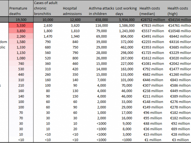Click the median cost cell €7815 million
This screenshot has height=143, width=191.
pos(153,25)
